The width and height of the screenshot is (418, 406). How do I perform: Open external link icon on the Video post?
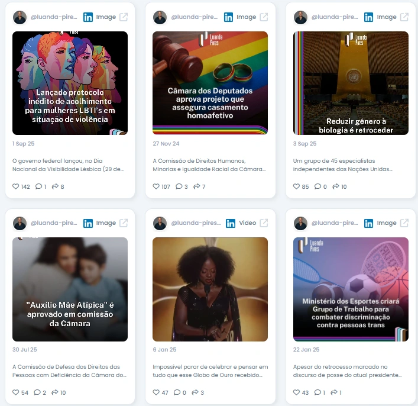coord(264,223)
